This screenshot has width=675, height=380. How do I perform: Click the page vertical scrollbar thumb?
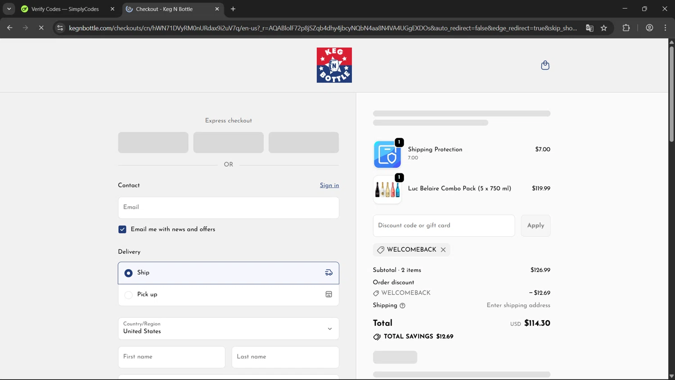pyautogui.click(x=671, y=94)
